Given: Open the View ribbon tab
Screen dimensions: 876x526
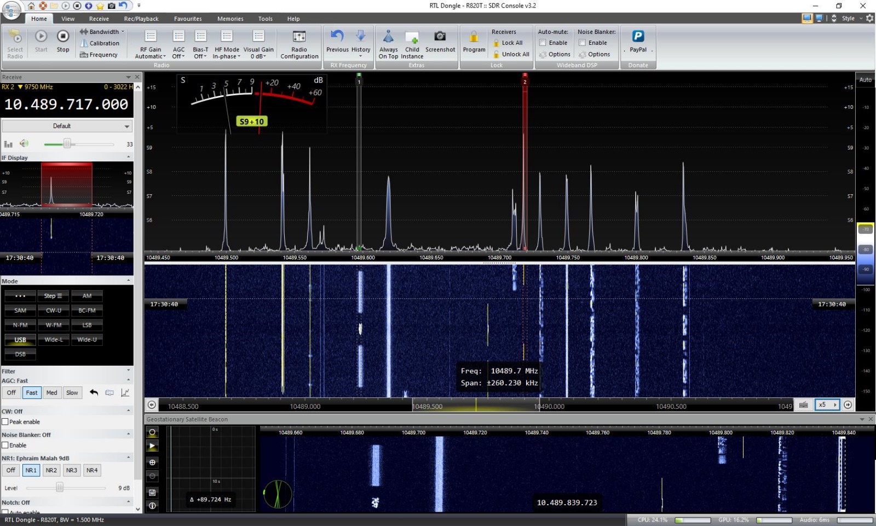Looking at the screenshot, I should click(x=68, y=19).
